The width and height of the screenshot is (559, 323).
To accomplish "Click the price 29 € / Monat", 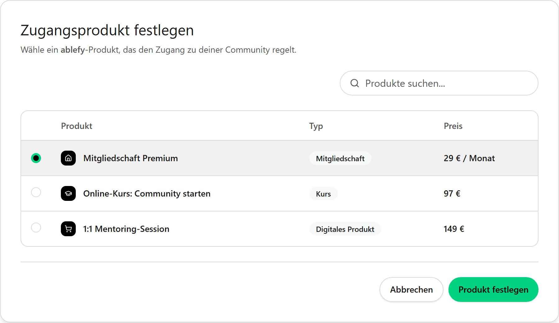I will 469,158.
